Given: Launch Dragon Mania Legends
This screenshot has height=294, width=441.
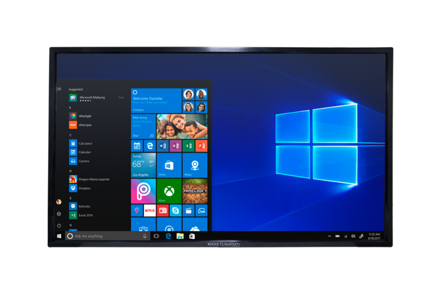Looking at the screenshot, I should [x=90, y=179].
